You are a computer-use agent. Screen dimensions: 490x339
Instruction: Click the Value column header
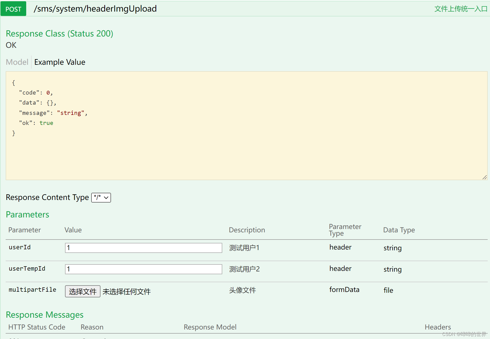pyautogui.click(x=73, y=230)
